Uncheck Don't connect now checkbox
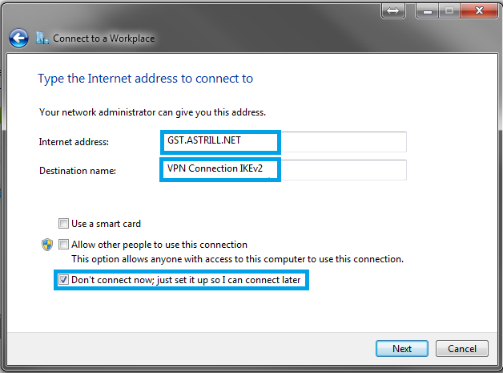Image resolution: width=503 pixels, height=373 pixels. pos(63,279)
